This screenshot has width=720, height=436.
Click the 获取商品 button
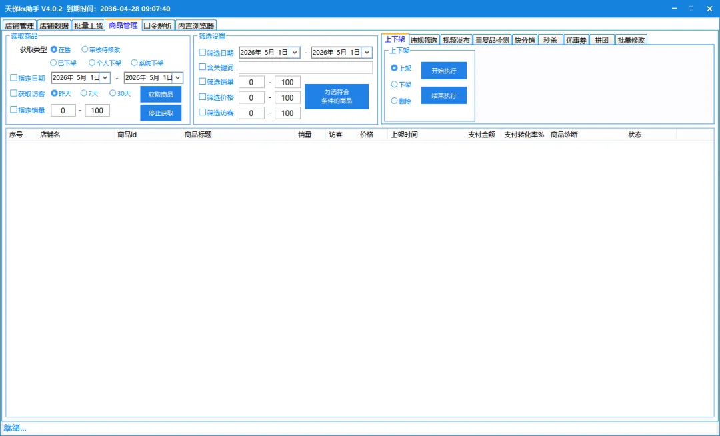(161, 94)
